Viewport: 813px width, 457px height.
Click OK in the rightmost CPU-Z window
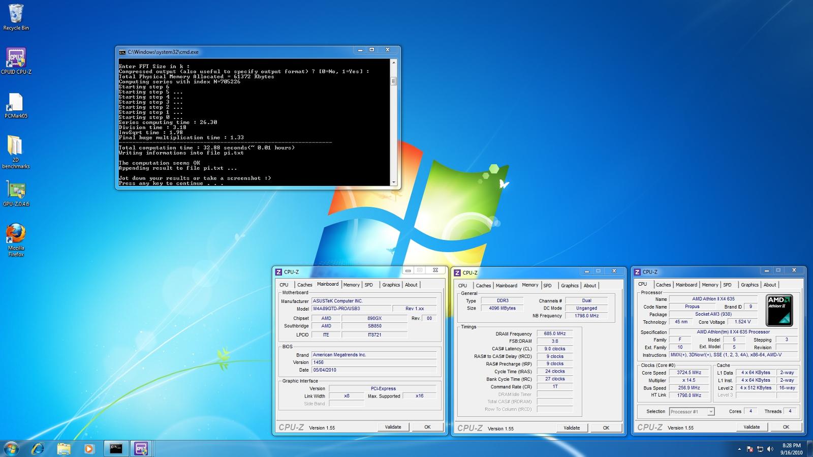[x=786, y=427]
